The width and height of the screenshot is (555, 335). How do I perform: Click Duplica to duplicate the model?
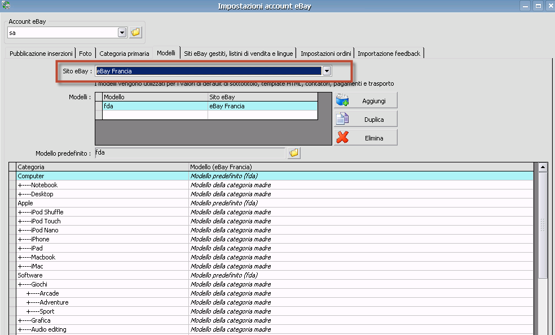365,119
